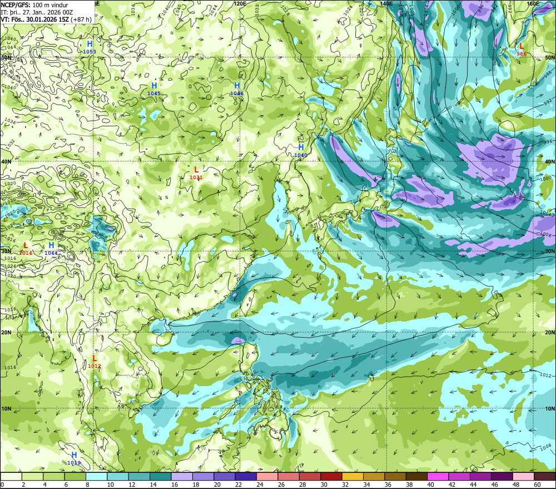
Task: Select the low pressure marker L 1012
Action: pyautogui.click(x=95, y=361)
